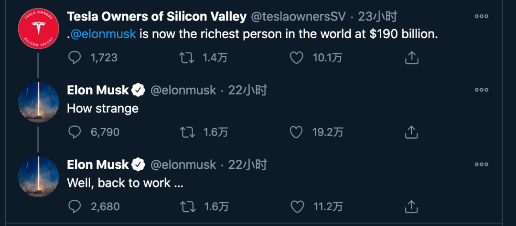Viewport: 516px width, 226px height.
Task: Retweet the Tesla Owners of Silicon Valley tweet
Action: pyautogui.click(x=187, y=58)
